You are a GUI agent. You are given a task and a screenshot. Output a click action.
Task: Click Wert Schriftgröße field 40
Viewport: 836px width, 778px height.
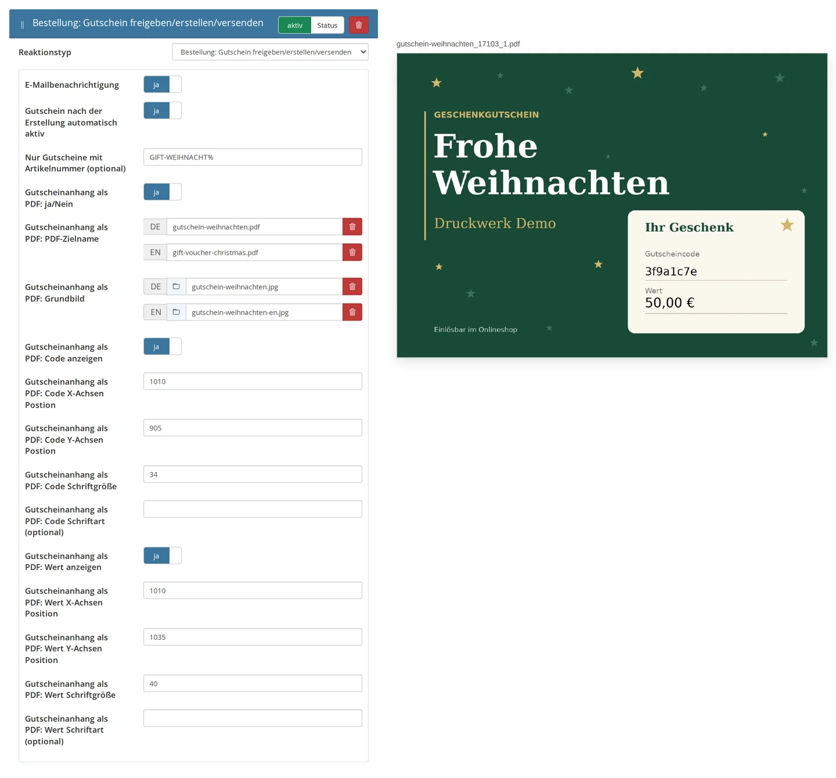(253, 683)
